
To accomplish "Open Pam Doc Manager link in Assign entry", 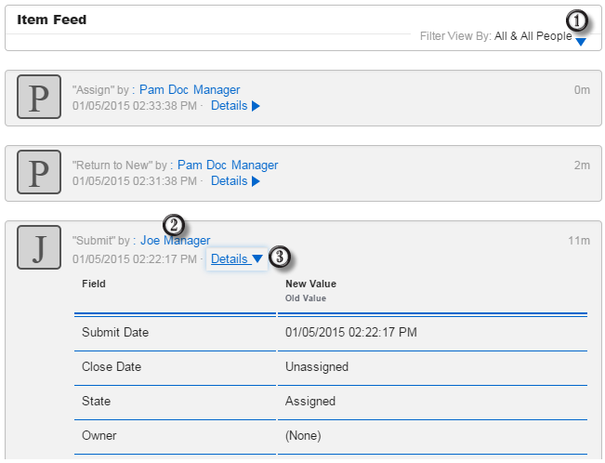I will coord(190,90).
